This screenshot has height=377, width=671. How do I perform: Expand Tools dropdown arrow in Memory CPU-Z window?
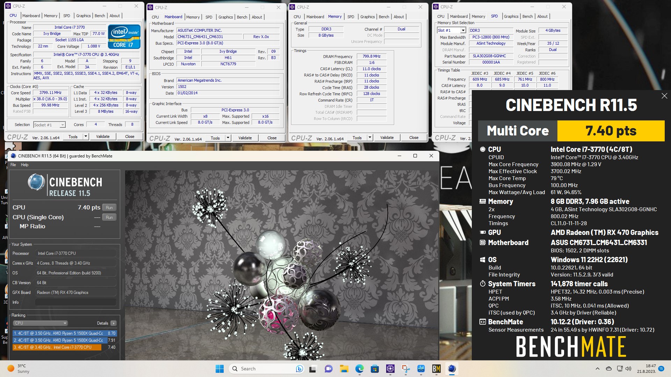[x=370, y=138]
